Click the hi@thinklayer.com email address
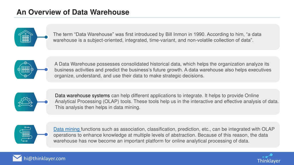294x165 pixels. point(45,158)
